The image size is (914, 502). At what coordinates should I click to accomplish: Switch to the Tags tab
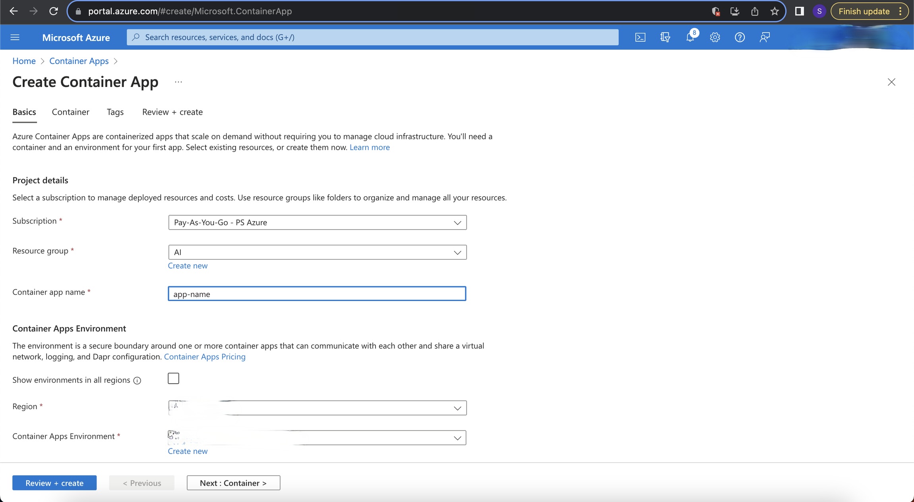[x=115, y=112]
